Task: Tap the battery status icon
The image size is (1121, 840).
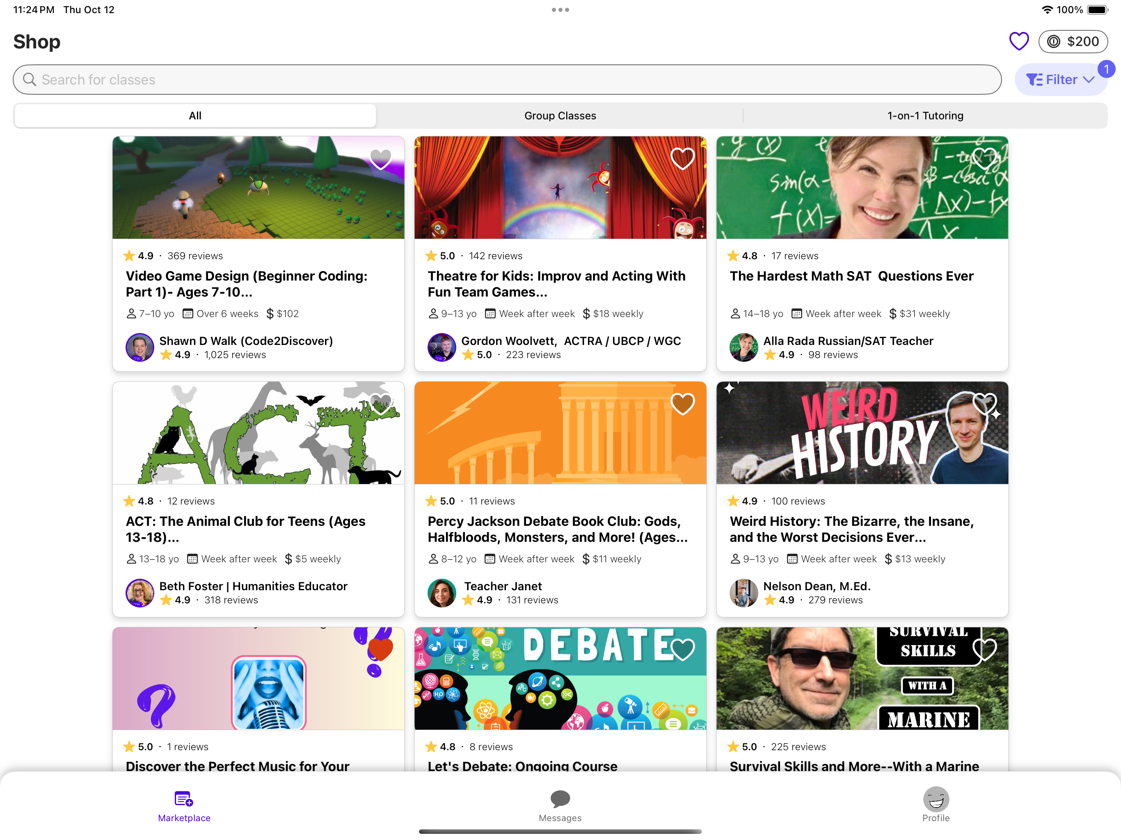Action: point(1097,9)
